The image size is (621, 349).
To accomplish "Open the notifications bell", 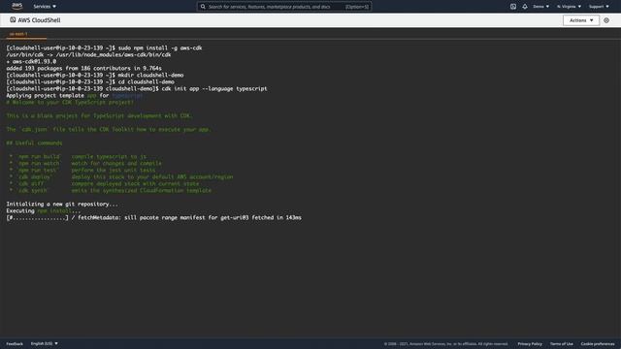I will [x=525, y=7].
